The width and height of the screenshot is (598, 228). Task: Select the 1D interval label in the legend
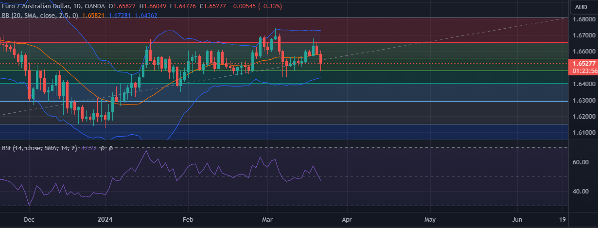coord(78,6)
